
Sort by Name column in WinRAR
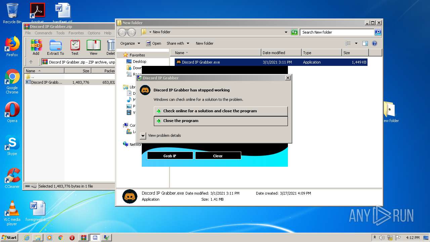pos(44,71)
